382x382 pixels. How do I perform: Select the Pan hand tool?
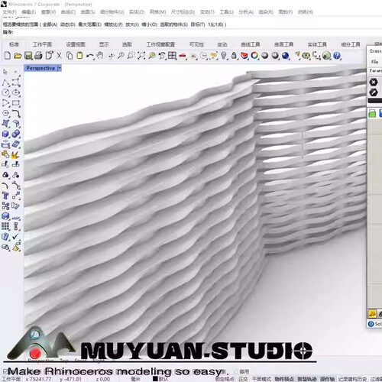click(x=100, y=56)
